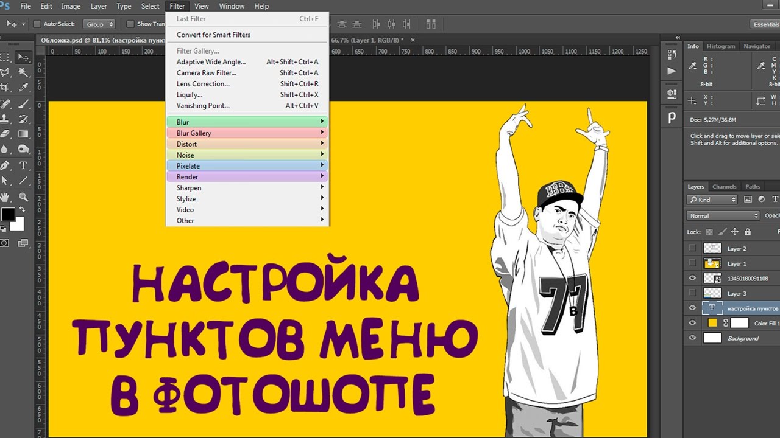Image resolution: width=780 pixels, height=438 pixels.
Task: Click Color Fill 1 yellow thumbnail
Action: [712, 323]
